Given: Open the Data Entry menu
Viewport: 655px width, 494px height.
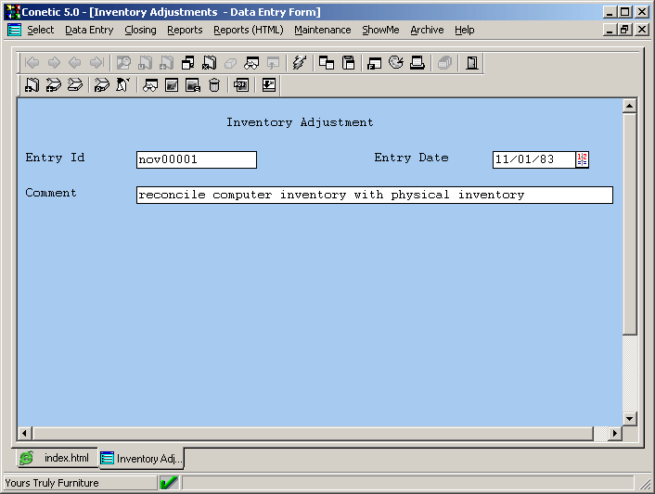Looking at the screenshot, I should (x=89, y=30).
